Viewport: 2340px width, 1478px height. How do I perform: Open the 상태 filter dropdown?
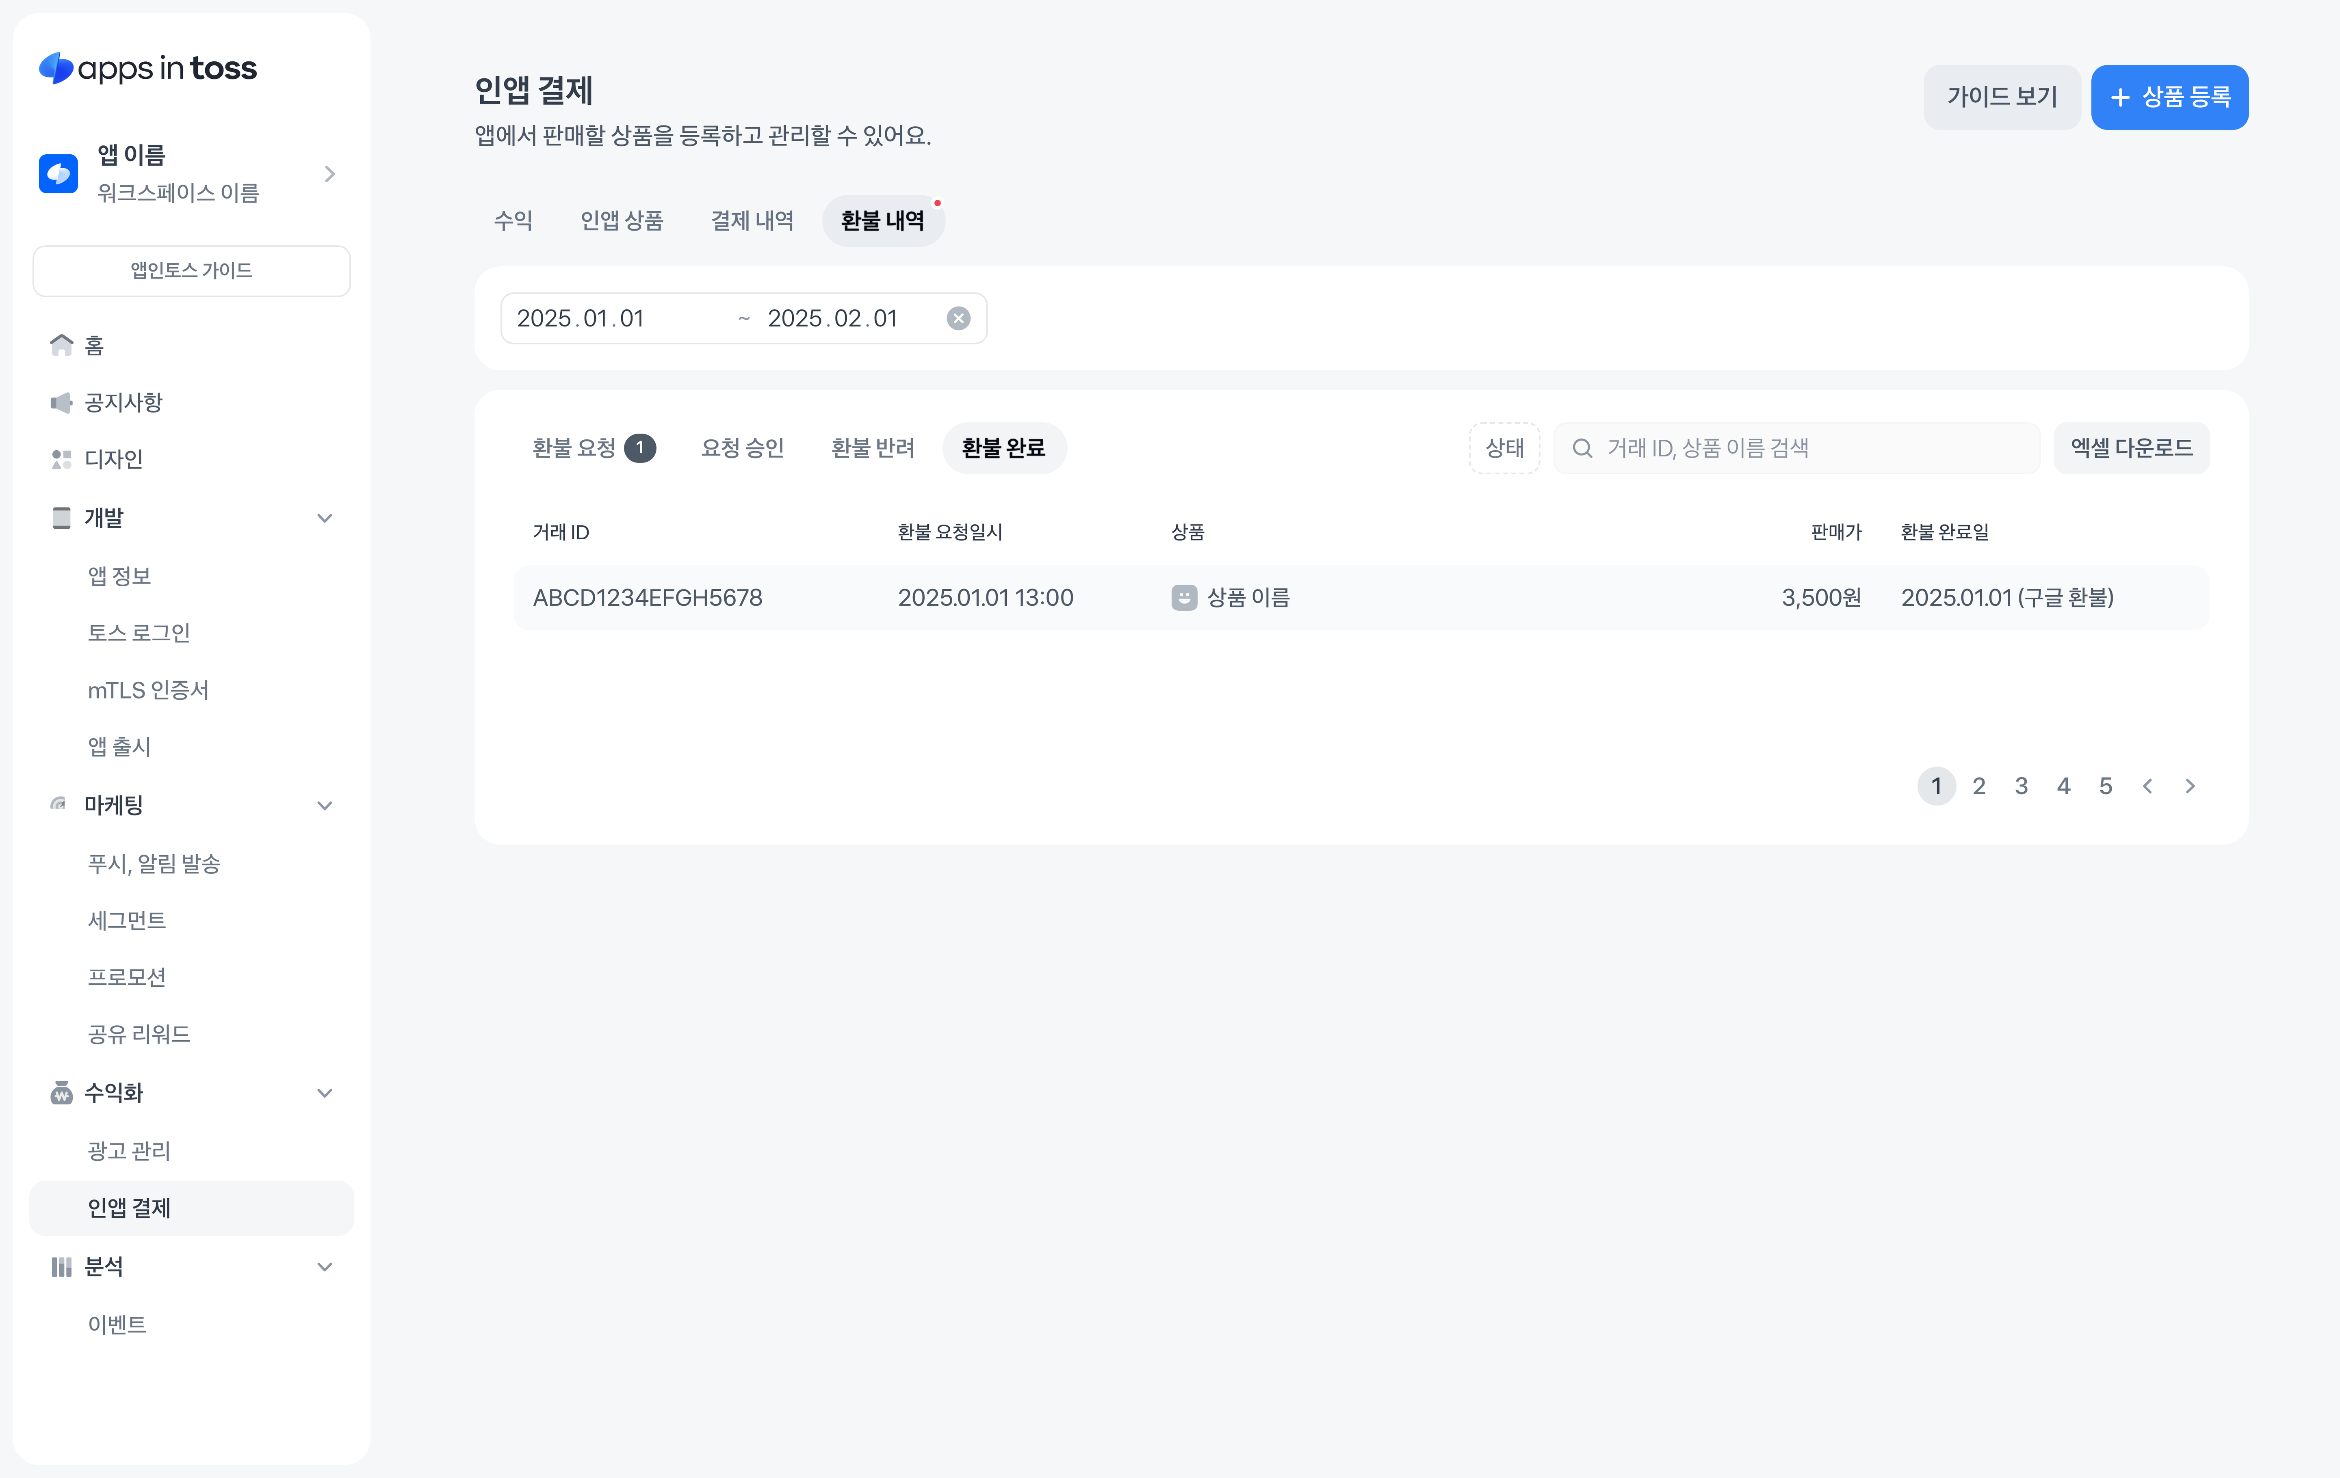pos(1504,448)
